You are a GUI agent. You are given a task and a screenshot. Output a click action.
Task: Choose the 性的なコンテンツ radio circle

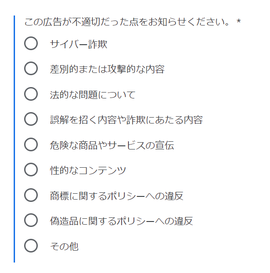click(x=31, y=170)
